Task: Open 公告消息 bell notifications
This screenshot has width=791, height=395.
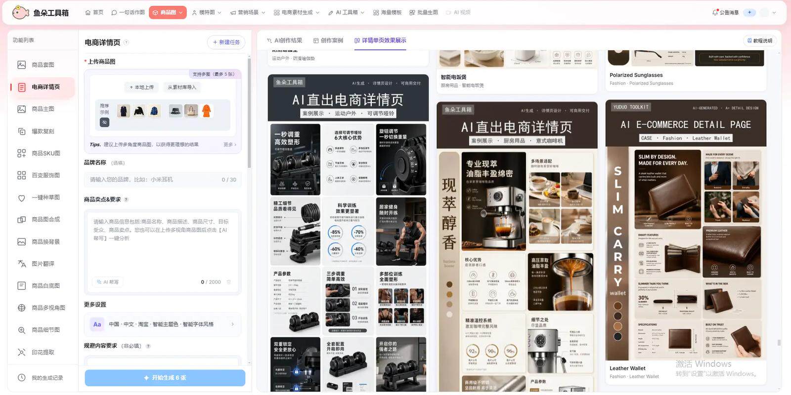Action: pyautogui.click(x=725, y=12)
